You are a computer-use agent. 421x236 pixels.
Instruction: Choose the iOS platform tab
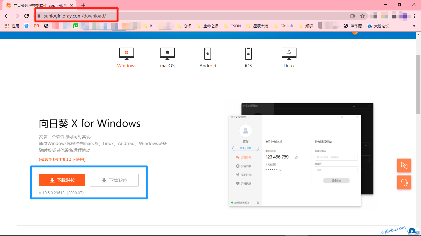click(x=248, y=57)
